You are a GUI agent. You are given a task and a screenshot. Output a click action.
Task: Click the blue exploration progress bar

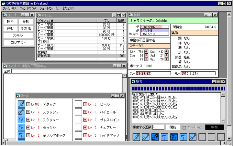(178, 89)
